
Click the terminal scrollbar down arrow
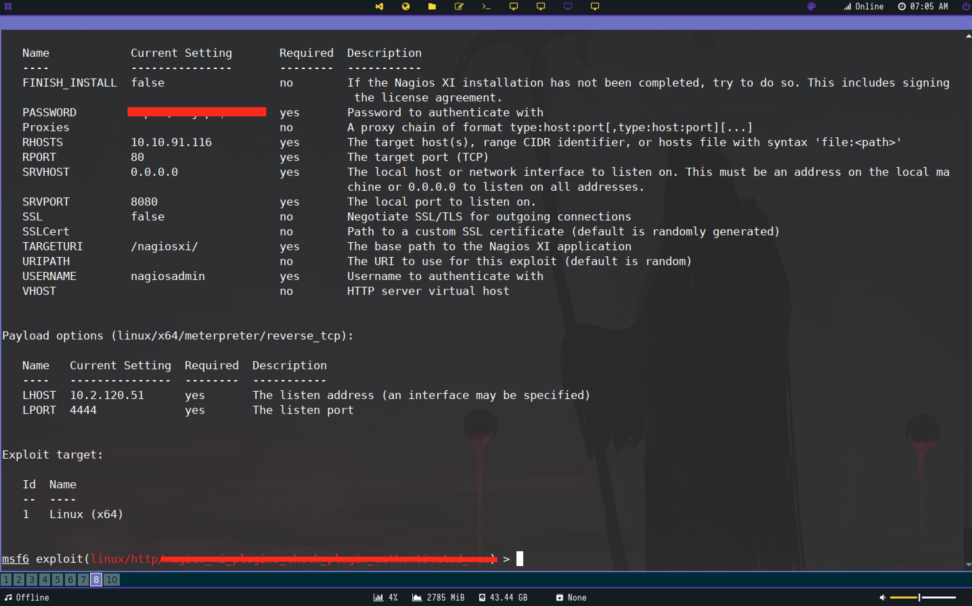(x=968, y=565)
